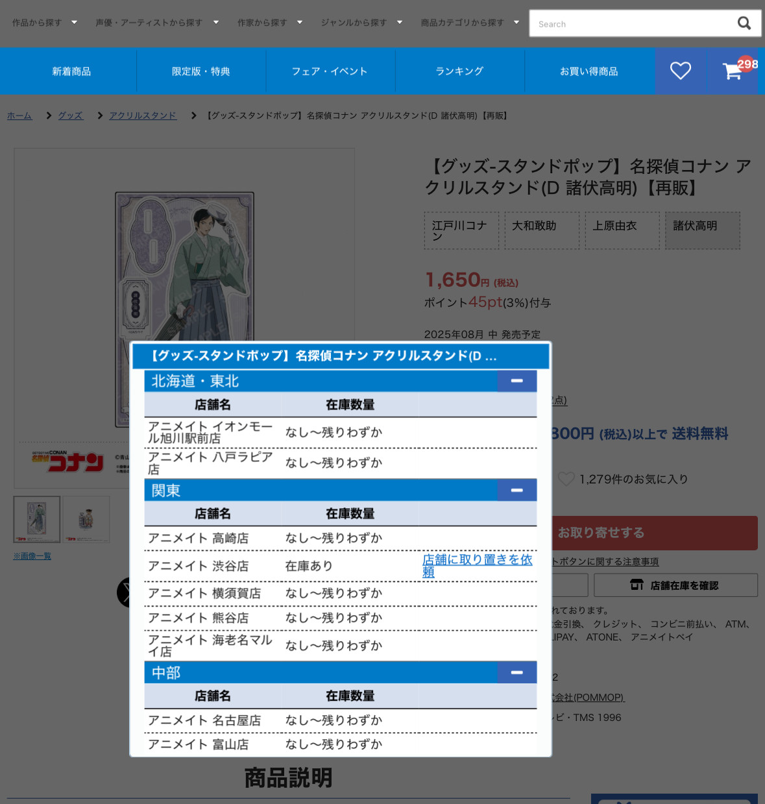Open the ボタンに関する注意事項 link
The height and width of the screenshot is (804, 765).
606,562
